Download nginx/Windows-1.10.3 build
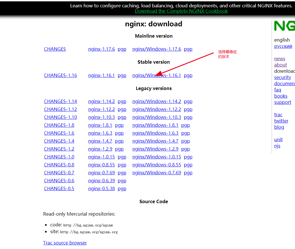Viewport: 295px width, 249px height. point(157,117)
